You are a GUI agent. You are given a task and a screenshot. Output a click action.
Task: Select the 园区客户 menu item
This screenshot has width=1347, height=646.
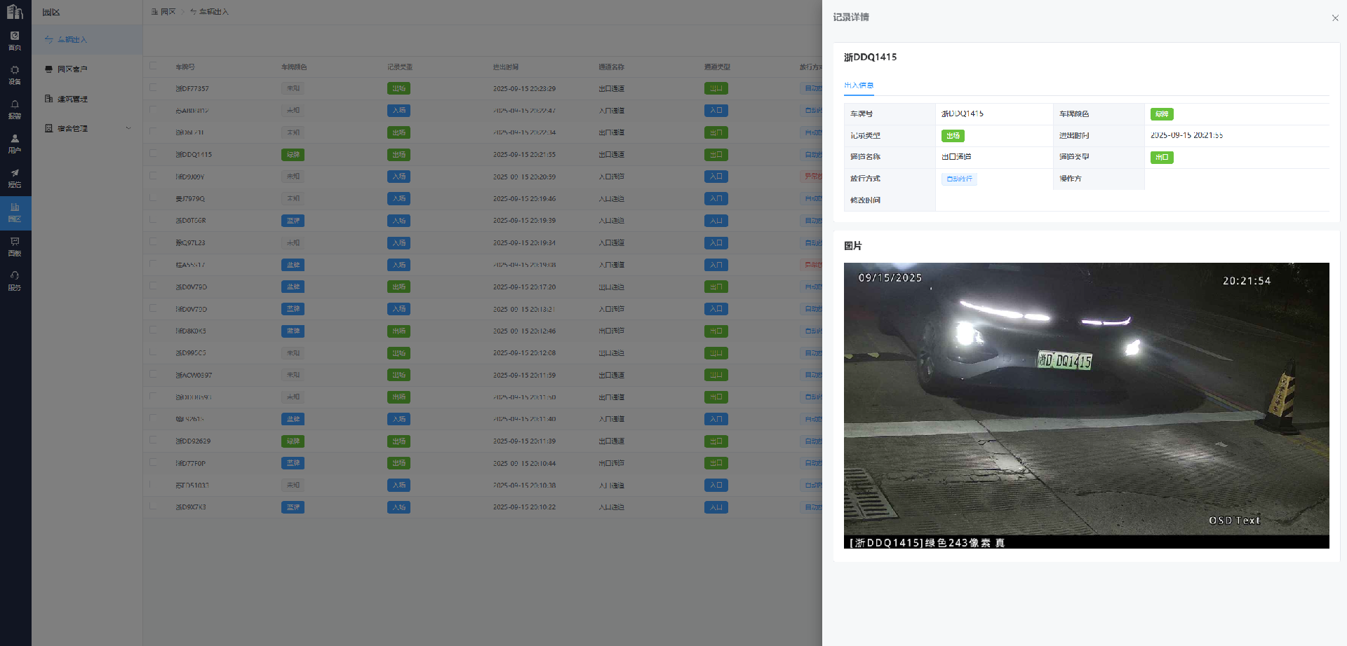click(x=72, y=69)
